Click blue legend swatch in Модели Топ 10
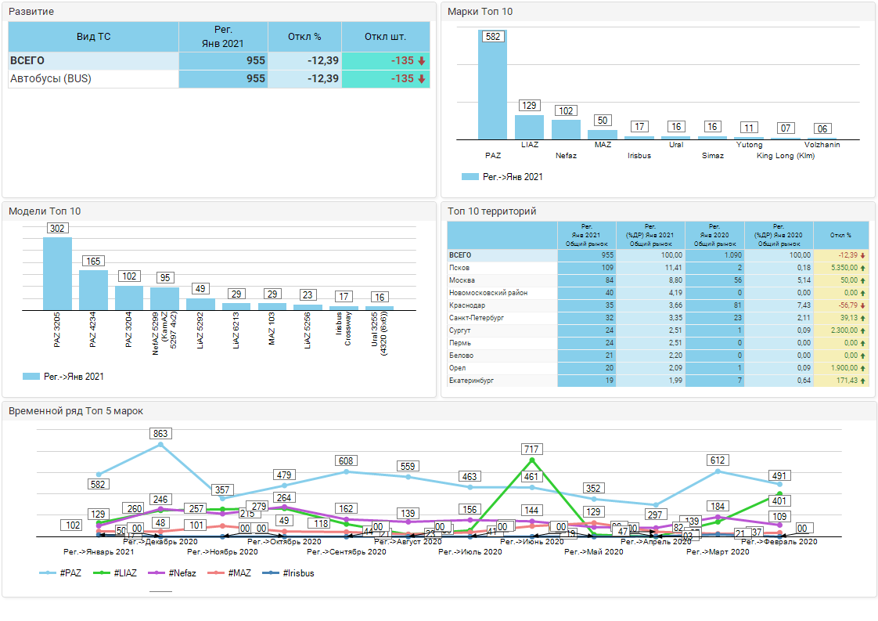Screen dimensions: 878x621 31,377
